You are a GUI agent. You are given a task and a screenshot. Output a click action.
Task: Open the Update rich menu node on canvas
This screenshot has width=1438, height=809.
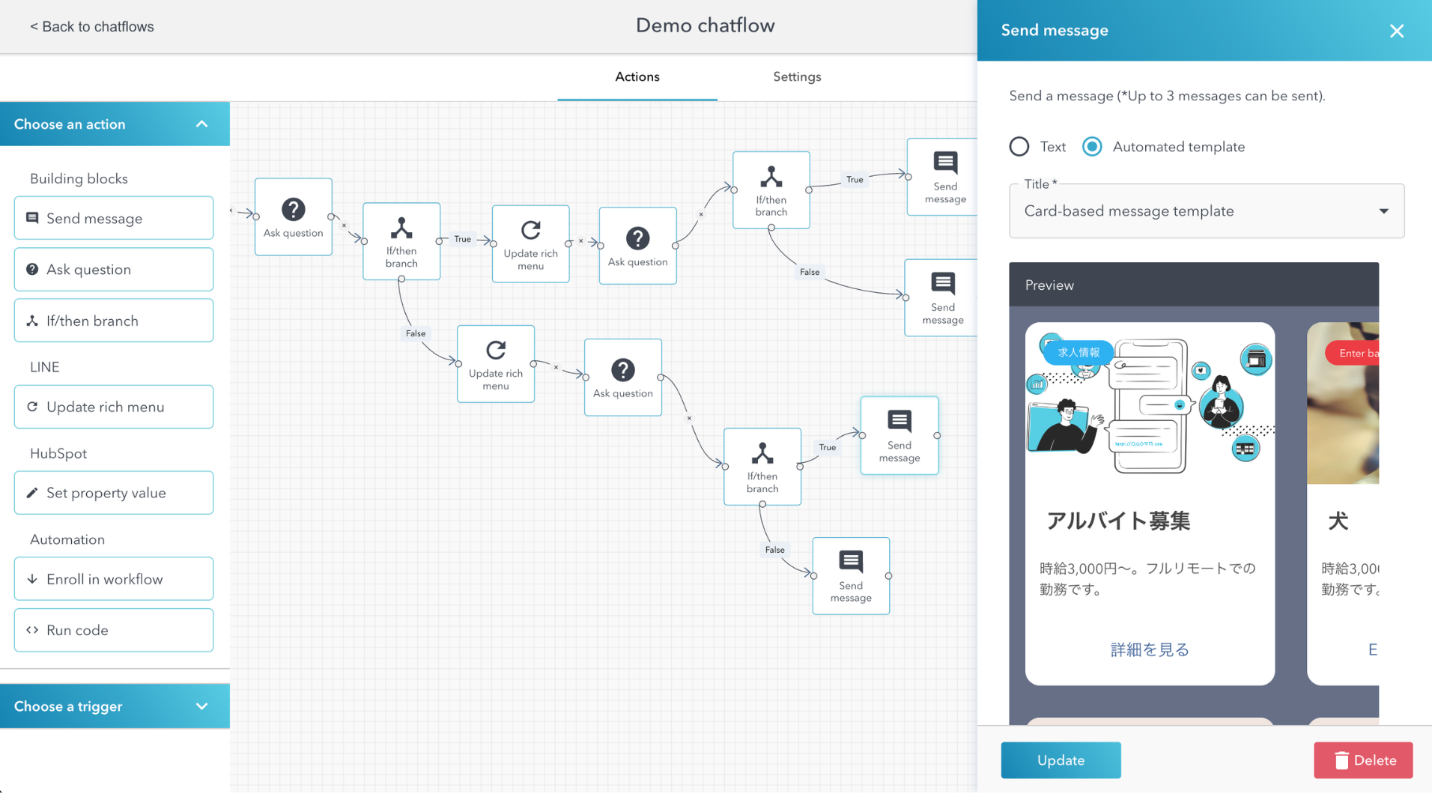point(530,243)
